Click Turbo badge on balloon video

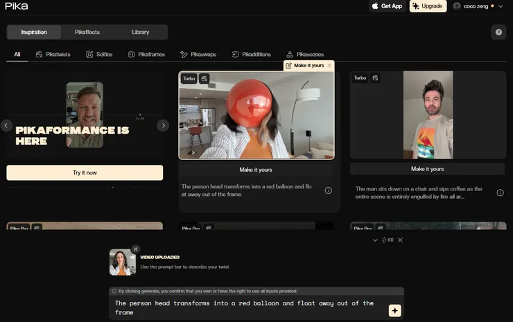point(189,78)
